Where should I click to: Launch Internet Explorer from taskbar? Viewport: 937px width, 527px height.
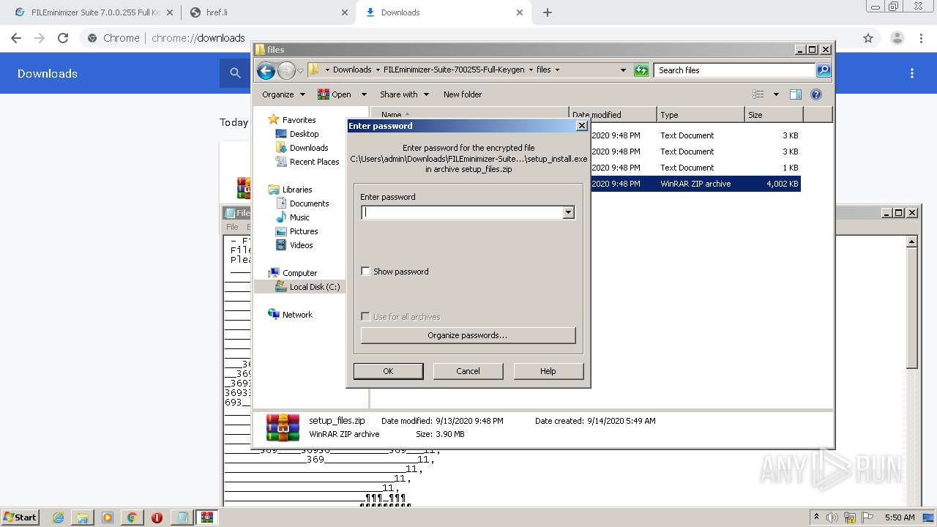point(58,517)
